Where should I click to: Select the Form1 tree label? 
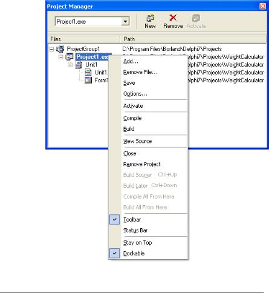click(x=102, y=81)
